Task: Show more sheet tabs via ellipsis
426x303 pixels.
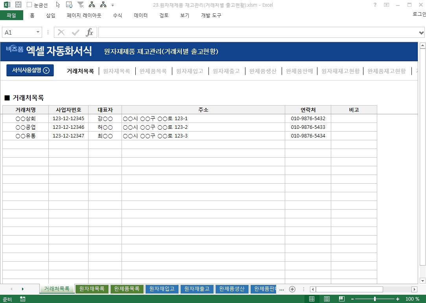Action: [282, 289]
